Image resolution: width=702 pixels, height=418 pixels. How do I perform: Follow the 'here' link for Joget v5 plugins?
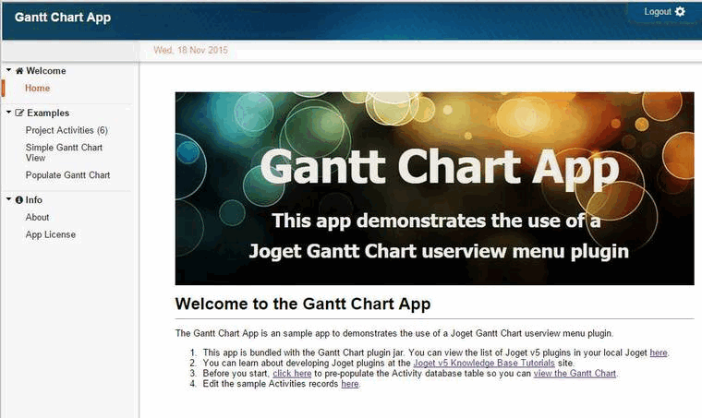point(659,352)
